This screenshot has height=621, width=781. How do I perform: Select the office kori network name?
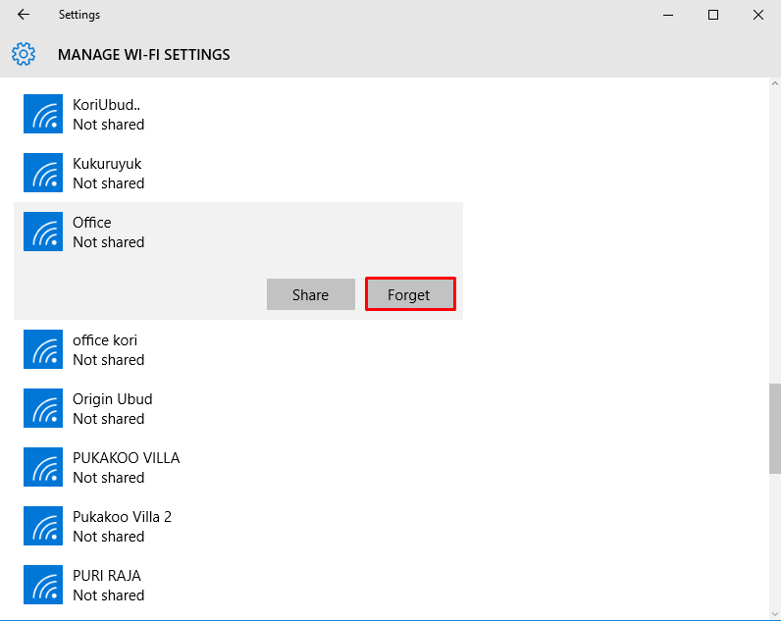[x=105, y=340]
